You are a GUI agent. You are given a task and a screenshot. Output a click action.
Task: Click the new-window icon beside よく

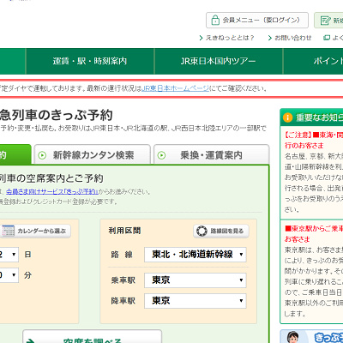coord(327,38)
